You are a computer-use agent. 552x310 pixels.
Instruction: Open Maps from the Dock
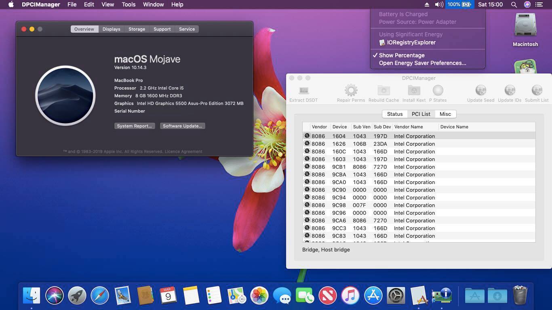click(x=236, y=296)
